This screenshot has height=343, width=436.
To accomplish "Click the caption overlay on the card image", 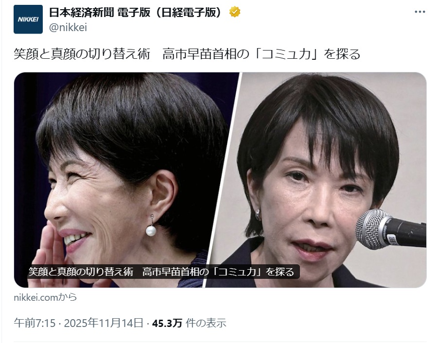I will tap(161, 272).
